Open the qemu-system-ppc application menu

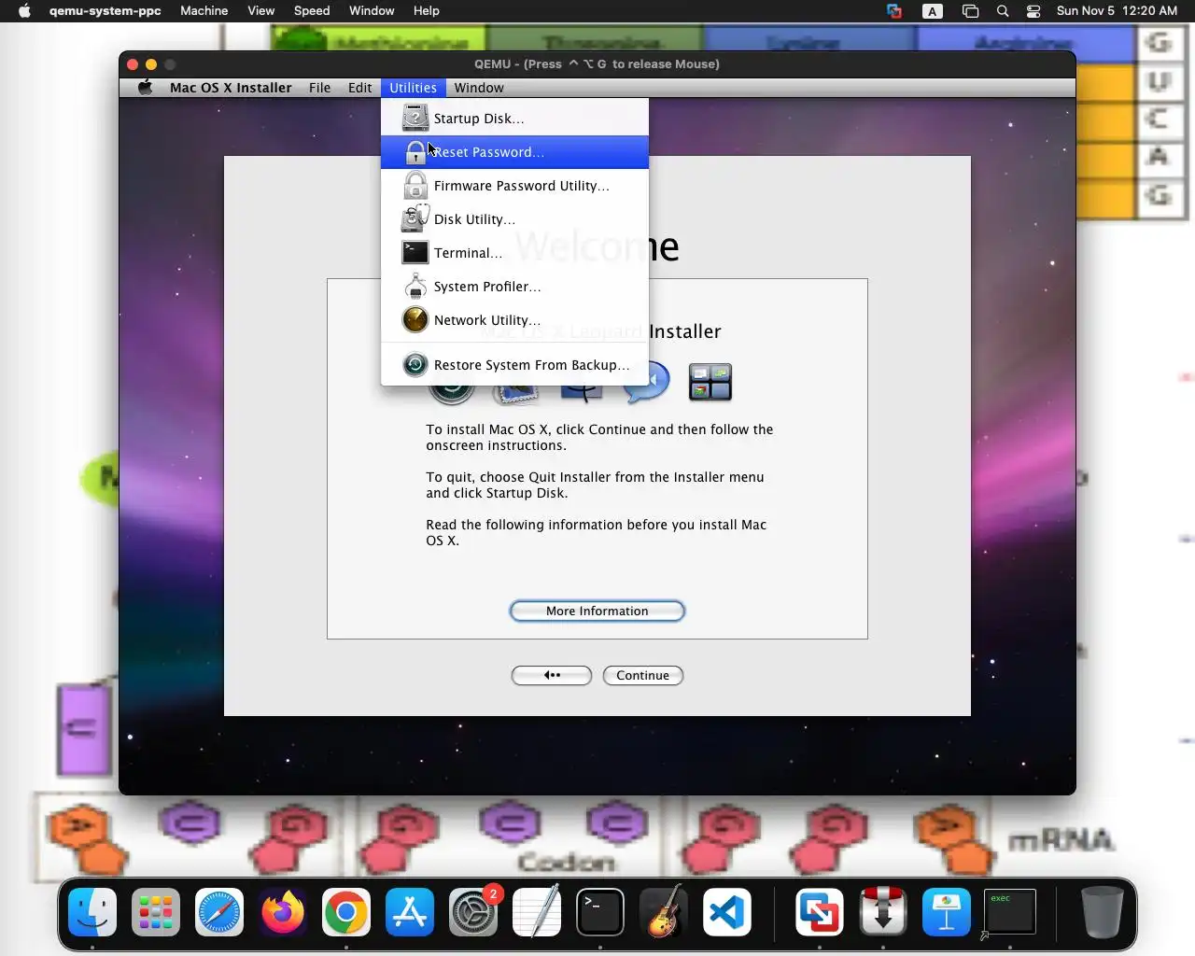point(105,11)
